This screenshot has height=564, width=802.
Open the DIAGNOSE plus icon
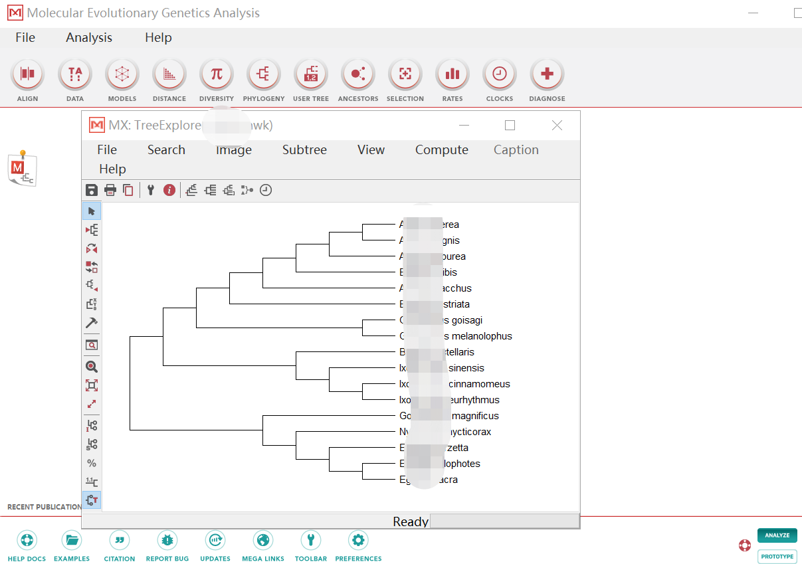coord(547,74)
